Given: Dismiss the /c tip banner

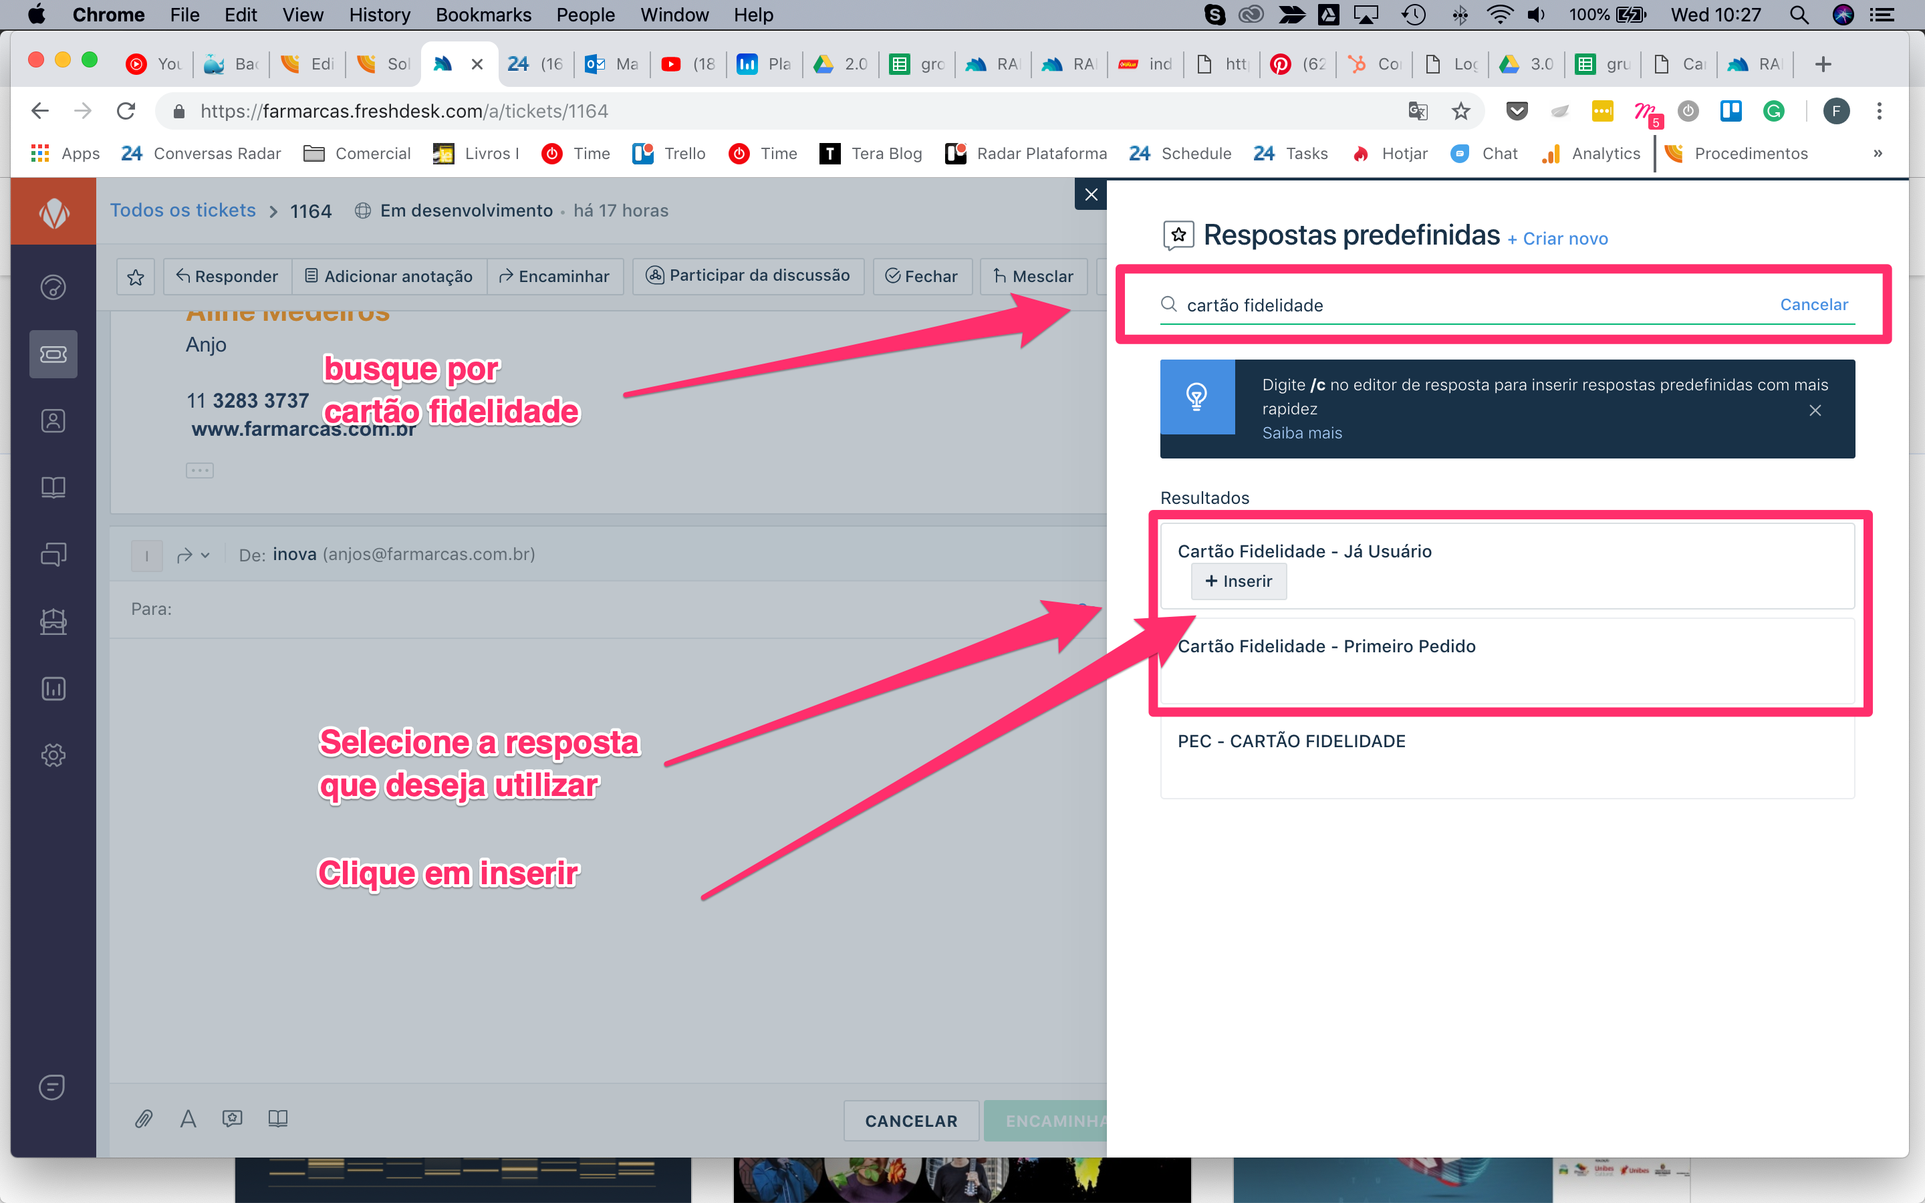Looking at the screenshot, I should 1815,410.
